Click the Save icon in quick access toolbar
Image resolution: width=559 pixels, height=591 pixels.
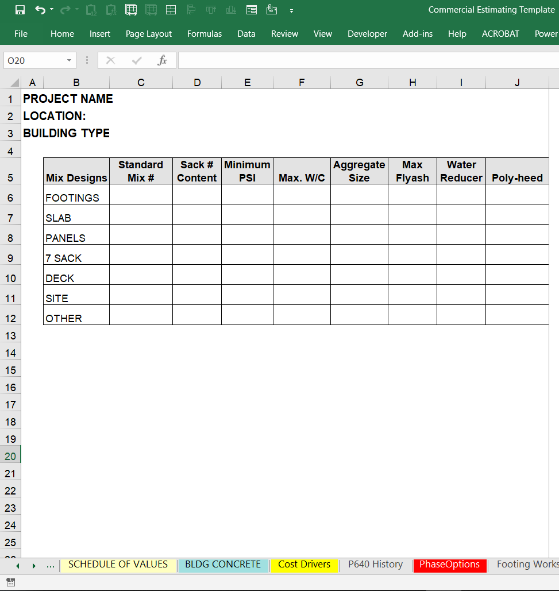[x=20, y=10]
